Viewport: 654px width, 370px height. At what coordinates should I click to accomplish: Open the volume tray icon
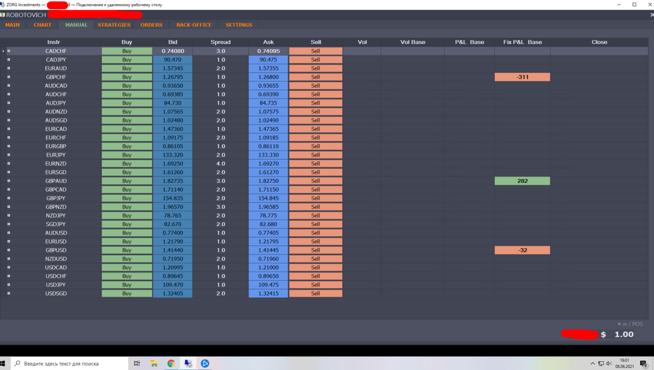coord(609,363)
